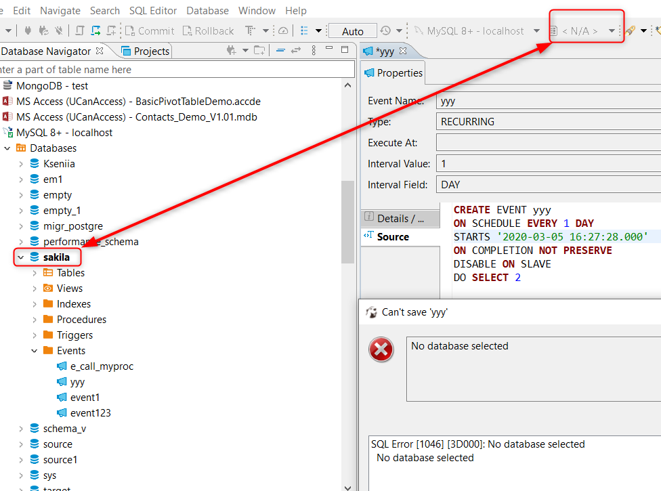Collapse the Events folder

coord(35,351)
